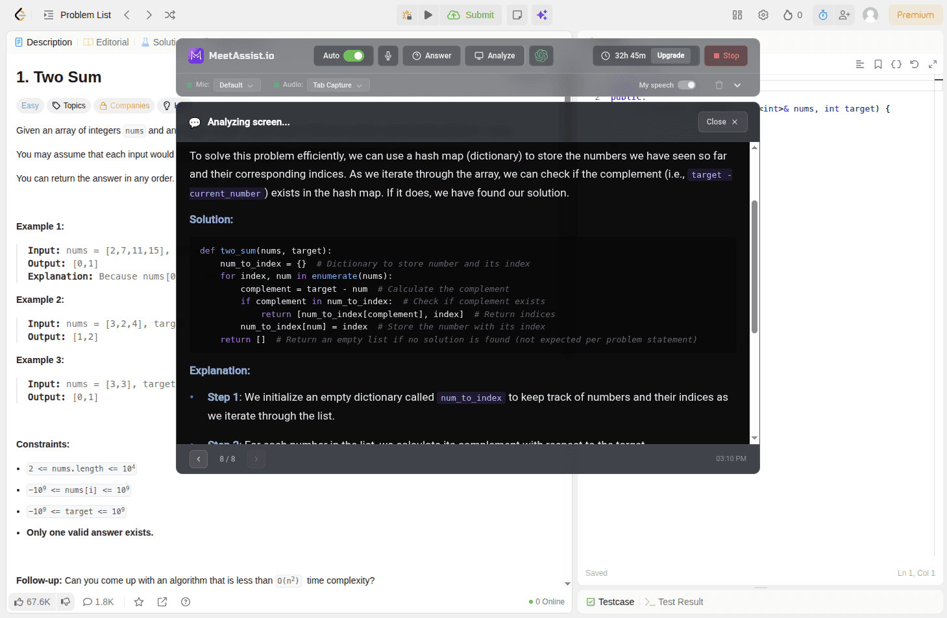
Task: Open the format code braces icon
Action: pyautogui.click(x=896, y=64)
